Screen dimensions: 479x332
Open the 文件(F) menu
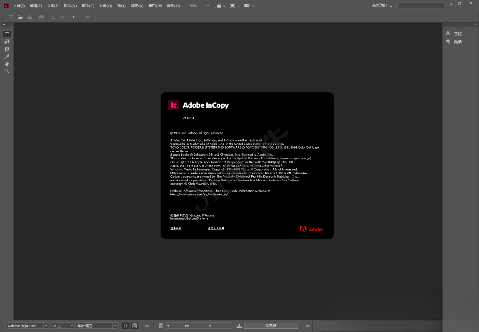point(19,6)
